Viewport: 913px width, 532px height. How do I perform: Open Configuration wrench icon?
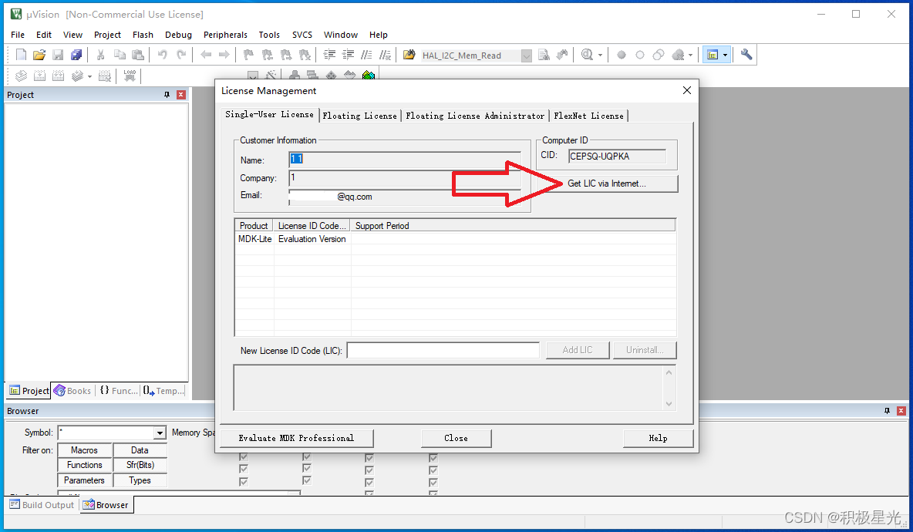click(746, 55)
